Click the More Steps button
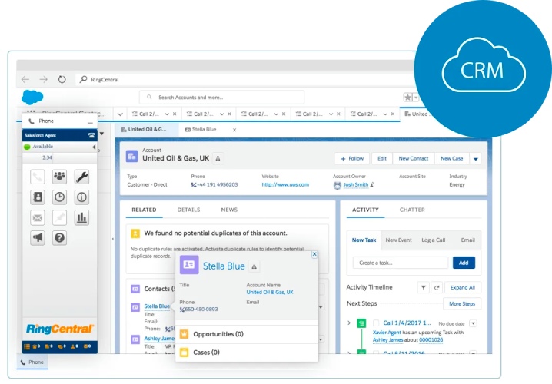Image resolution: width=552 pixels, height=384 pixels. 462,303
